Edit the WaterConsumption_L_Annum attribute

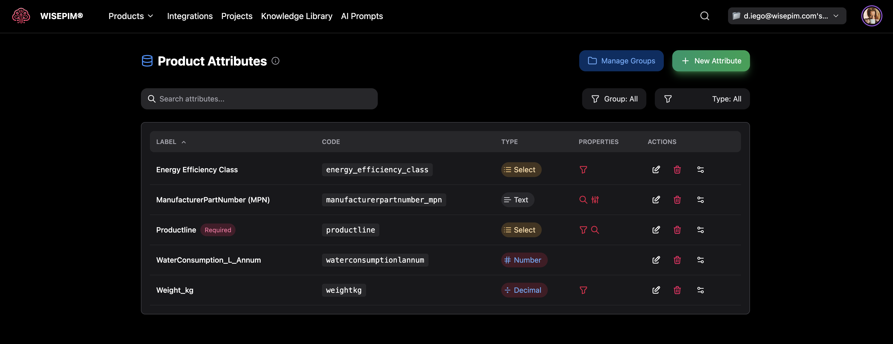(x=656, y=260)
